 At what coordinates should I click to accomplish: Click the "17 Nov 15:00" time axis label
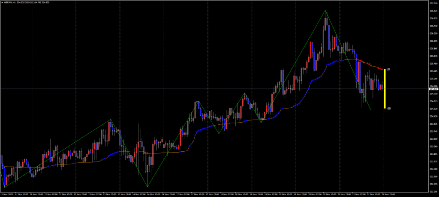(198, 194)
